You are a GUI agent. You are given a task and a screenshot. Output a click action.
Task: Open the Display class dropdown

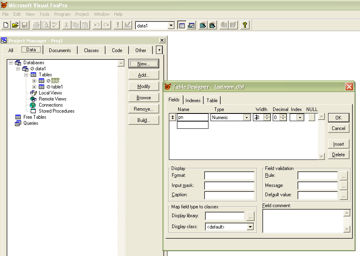point(250,227)
